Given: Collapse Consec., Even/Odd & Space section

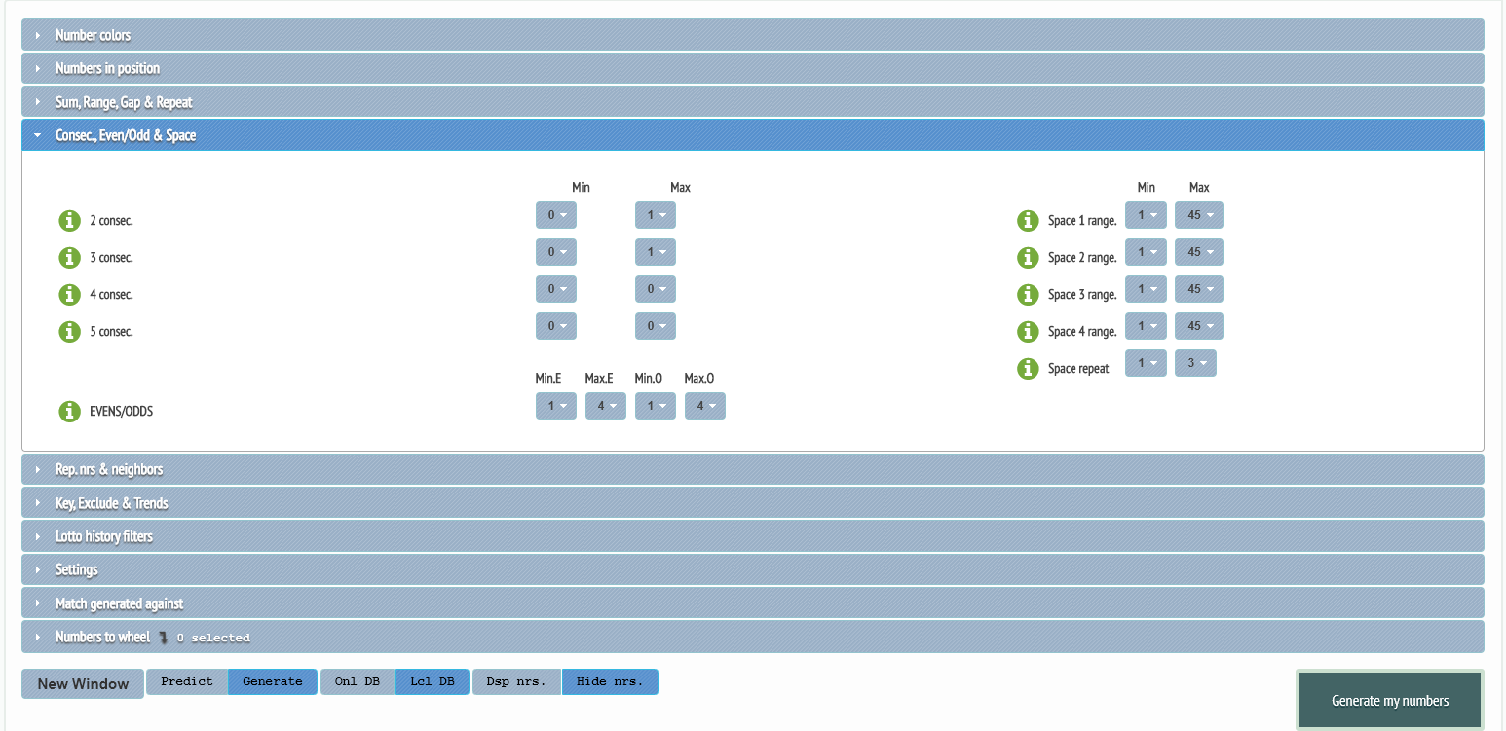Looking at the screenshot, I should [x=753, y=135].
